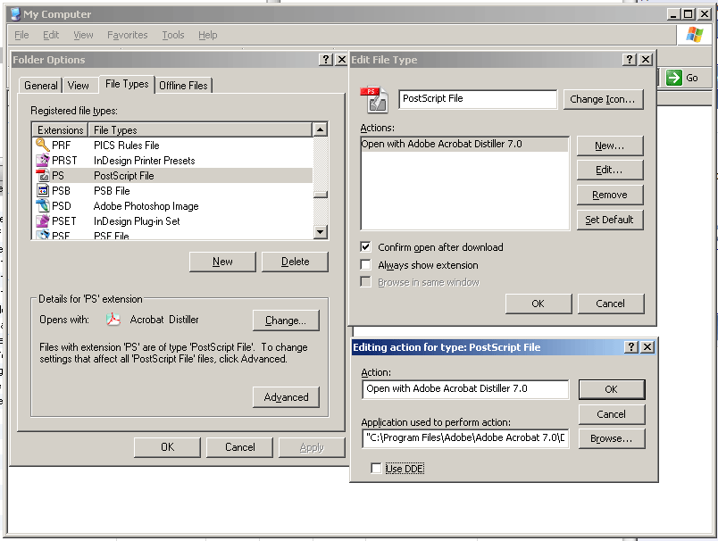Click the PRST InDesign presets icon
Image resolution: width=718 pixels, height=541 pixels.
[x=43, y=160]
